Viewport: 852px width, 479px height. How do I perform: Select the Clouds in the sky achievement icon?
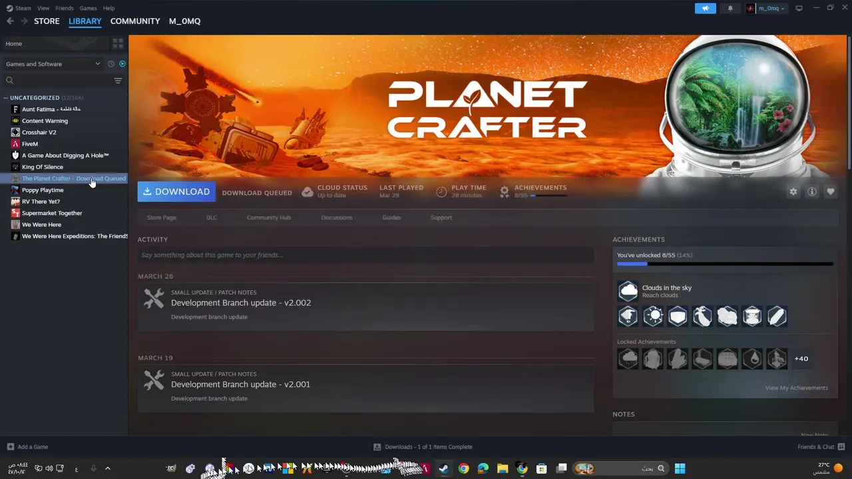(x=628, y=291)
